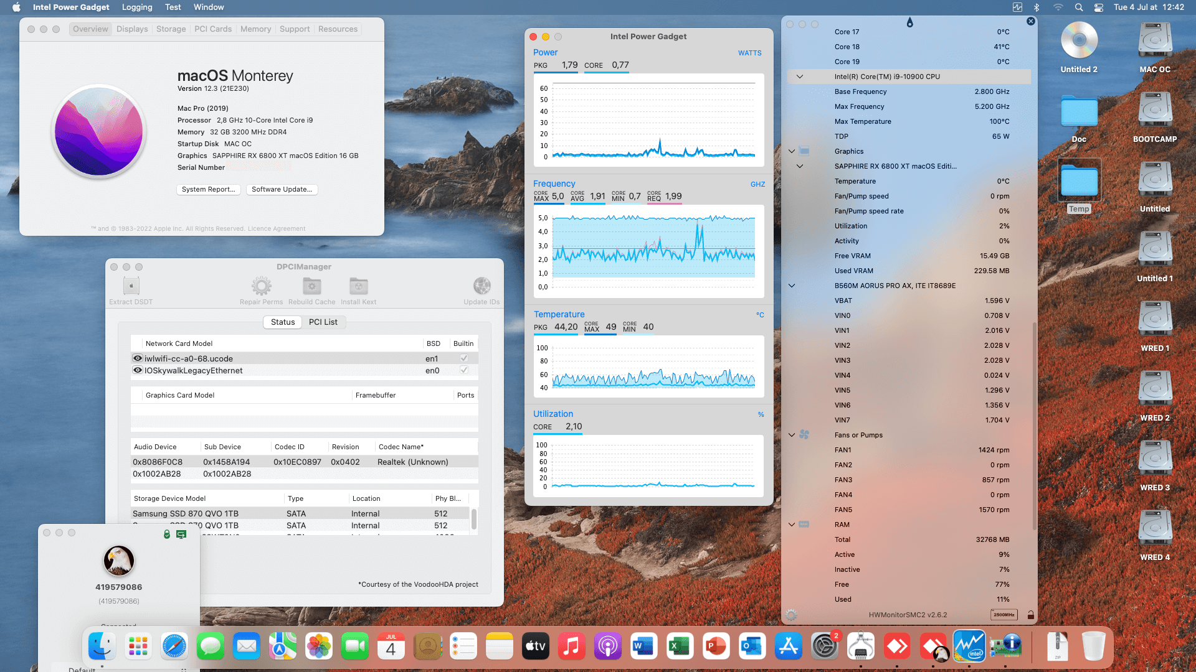Viewport: 1196px width, 672px height.
Task: Select Status tab in DPCIManager
Action: tap(283, 322)
